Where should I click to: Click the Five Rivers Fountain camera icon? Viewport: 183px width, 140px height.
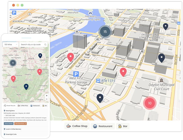[x=90, y=13]
